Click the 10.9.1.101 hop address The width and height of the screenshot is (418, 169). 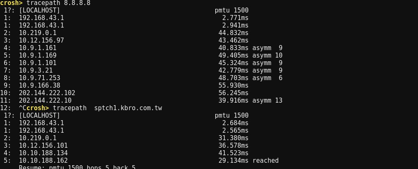[38, 63]
